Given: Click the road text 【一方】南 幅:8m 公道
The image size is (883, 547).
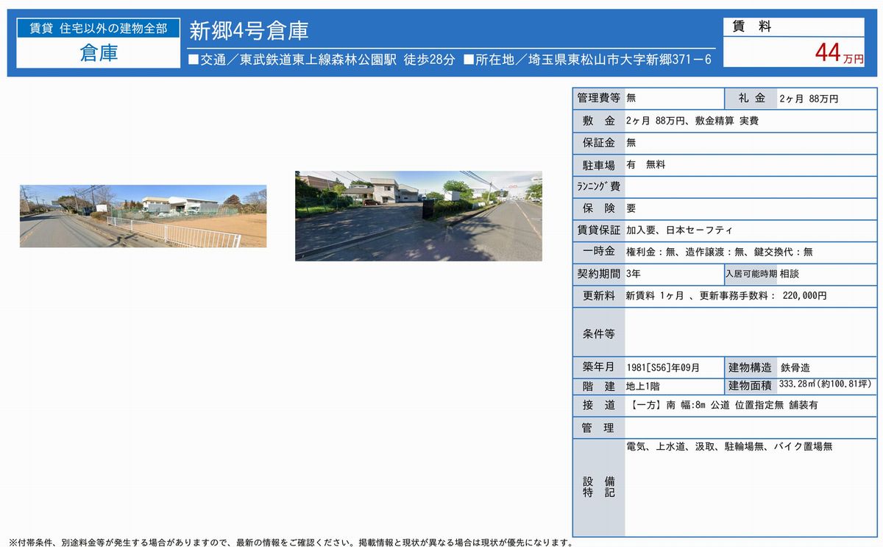Looking at the screenshot, I should tap(679, 406).
